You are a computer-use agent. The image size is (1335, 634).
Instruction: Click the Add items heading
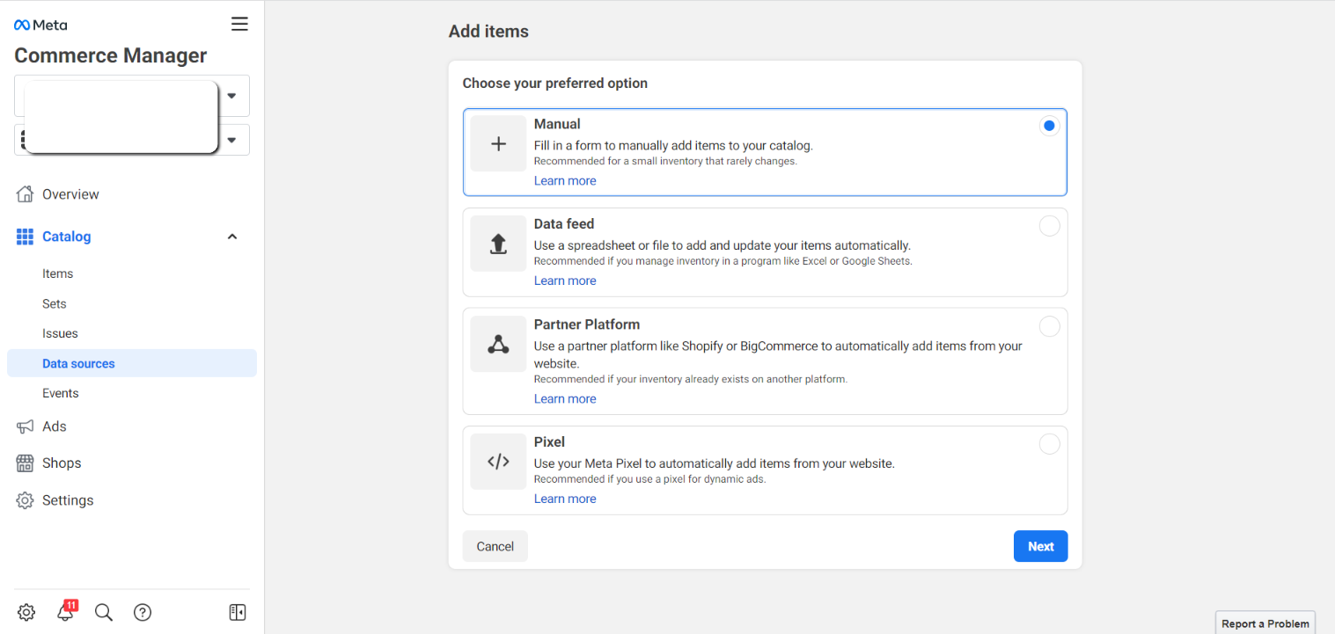click(x=488, y=31)
